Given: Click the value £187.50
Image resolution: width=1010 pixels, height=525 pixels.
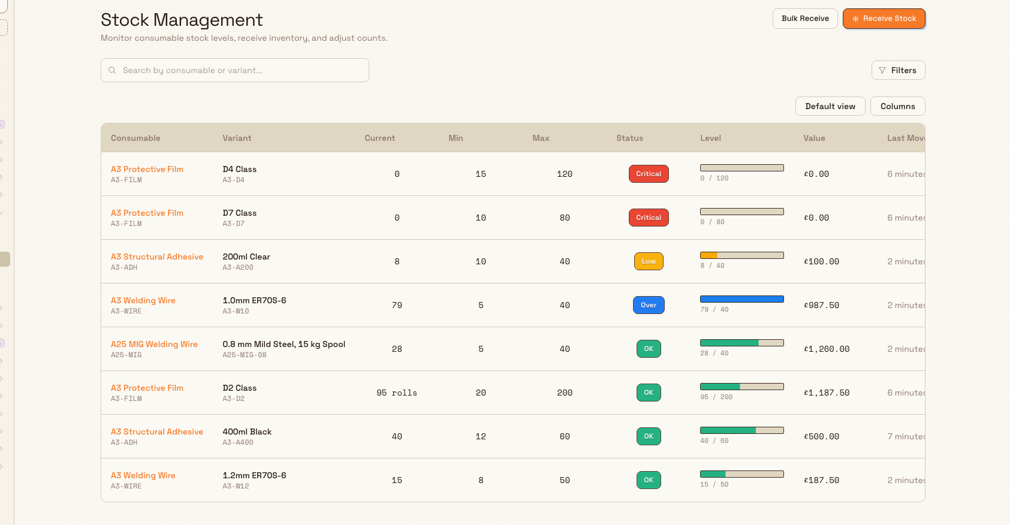Looking at the screenshot, I should tap(821, 480).
